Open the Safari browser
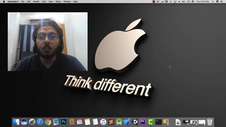The image size is (226, 127). (x=40, y=122)
